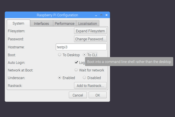Select the To Desktop boot option
The image size is (175, 117).
click(x=59, y=55)
